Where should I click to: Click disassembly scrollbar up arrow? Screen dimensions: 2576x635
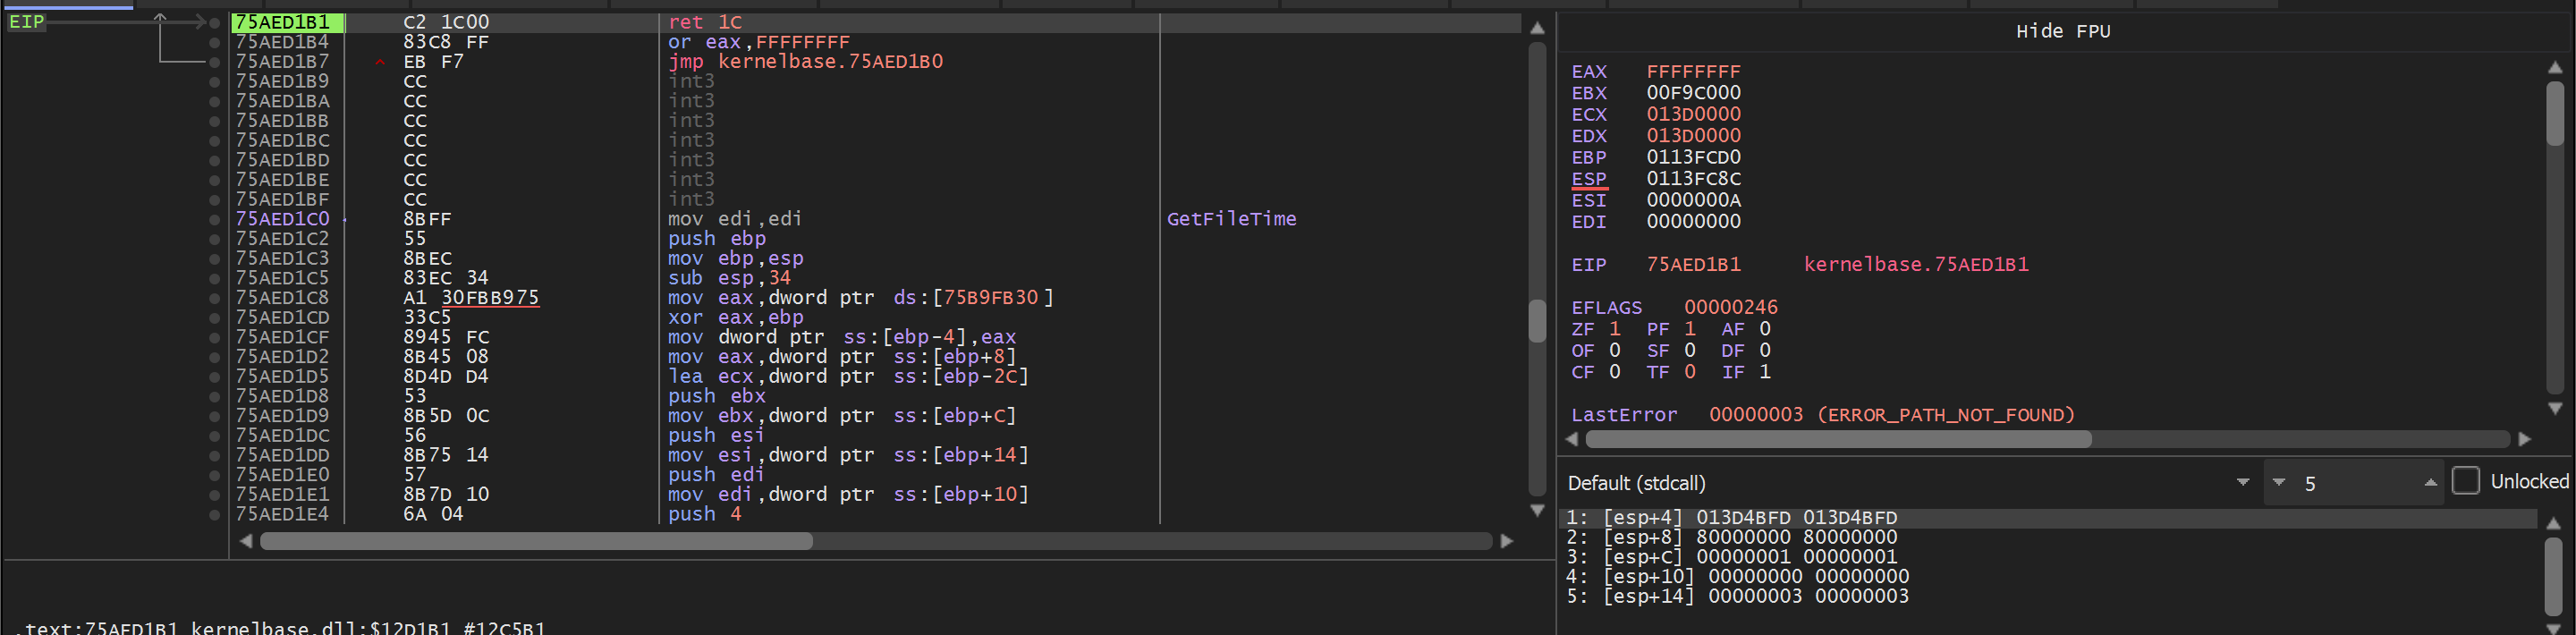[1538, 28]
